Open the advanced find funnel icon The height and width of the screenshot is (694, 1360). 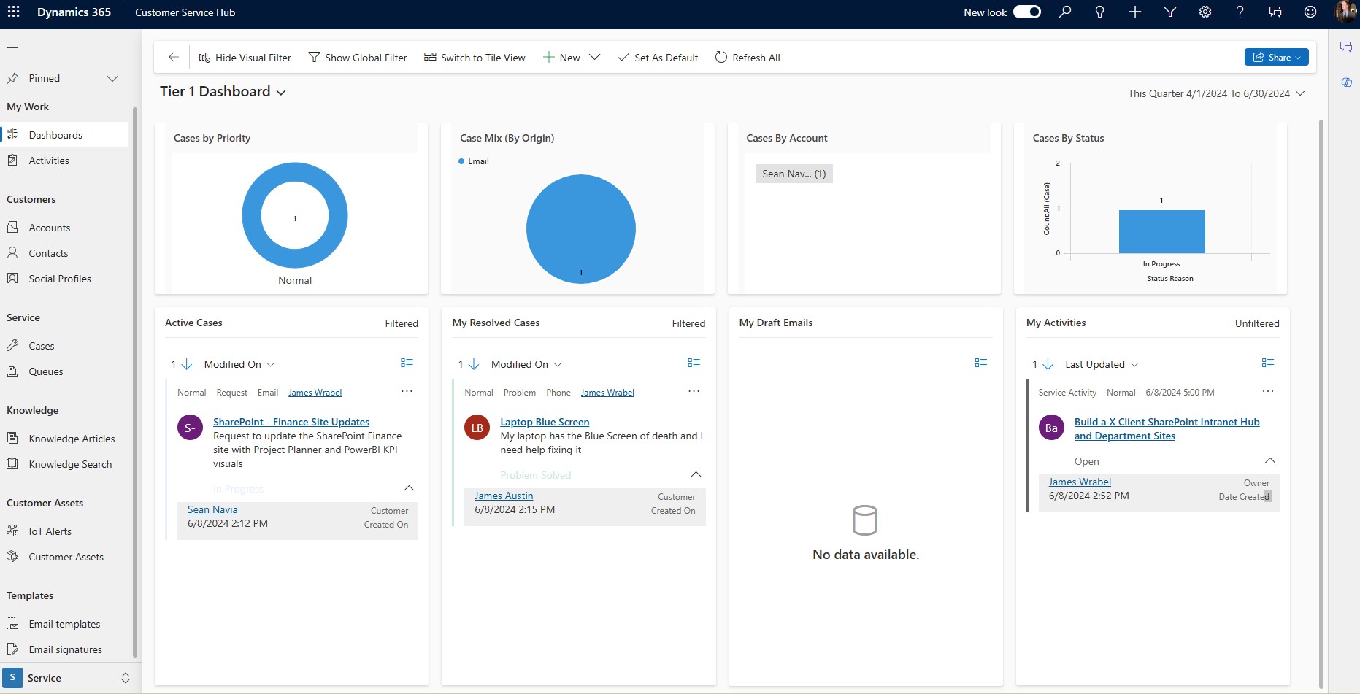pyautogui.click(x=1170, y=12)
